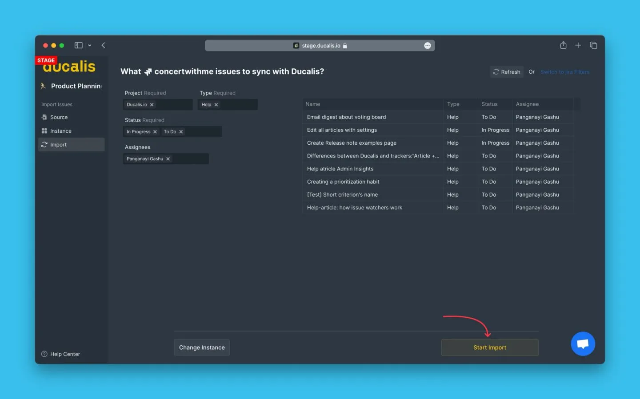
Task: Click the Change Instance button
Action: [x=202, y=348]
